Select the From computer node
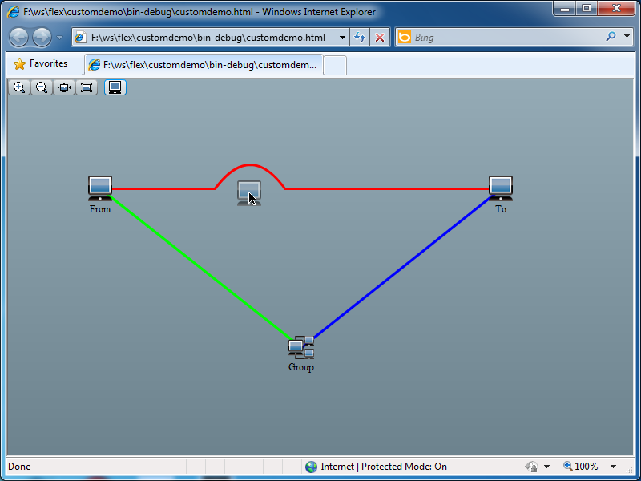This screenshot has height=481, width=641. tap(100, 188)
